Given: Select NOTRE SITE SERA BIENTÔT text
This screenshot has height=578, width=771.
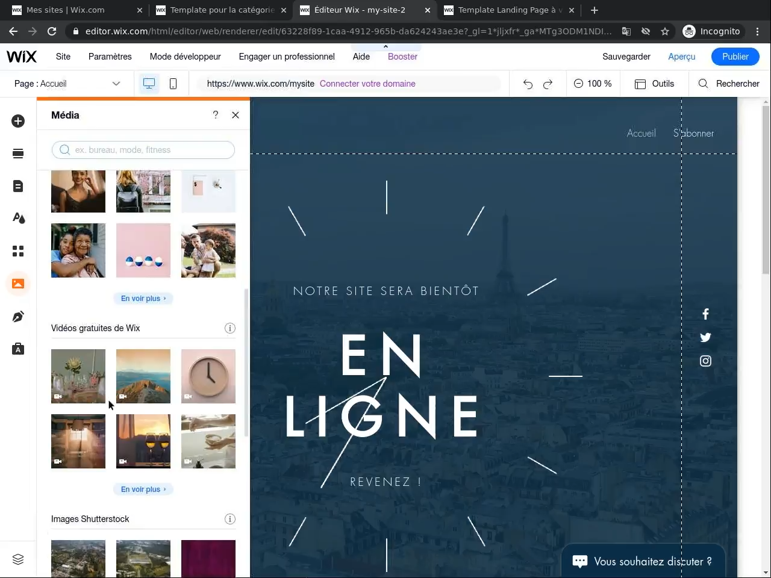Looking at the screenshot, I should click(x=386, y=291).
